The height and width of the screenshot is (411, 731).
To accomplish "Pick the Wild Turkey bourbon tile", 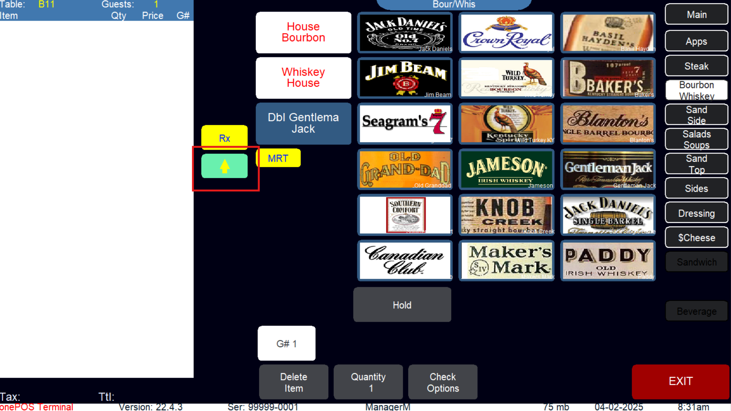I will click(507, 78).
